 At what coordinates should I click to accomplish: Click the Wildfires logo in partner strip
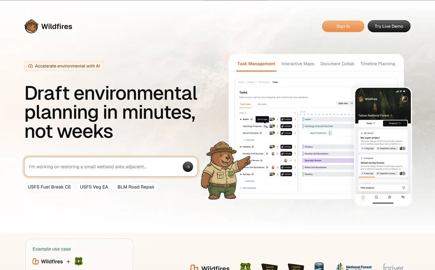210,267
